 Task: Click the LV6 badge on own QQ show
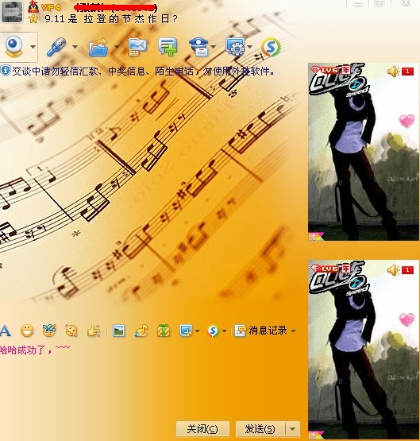325,269
